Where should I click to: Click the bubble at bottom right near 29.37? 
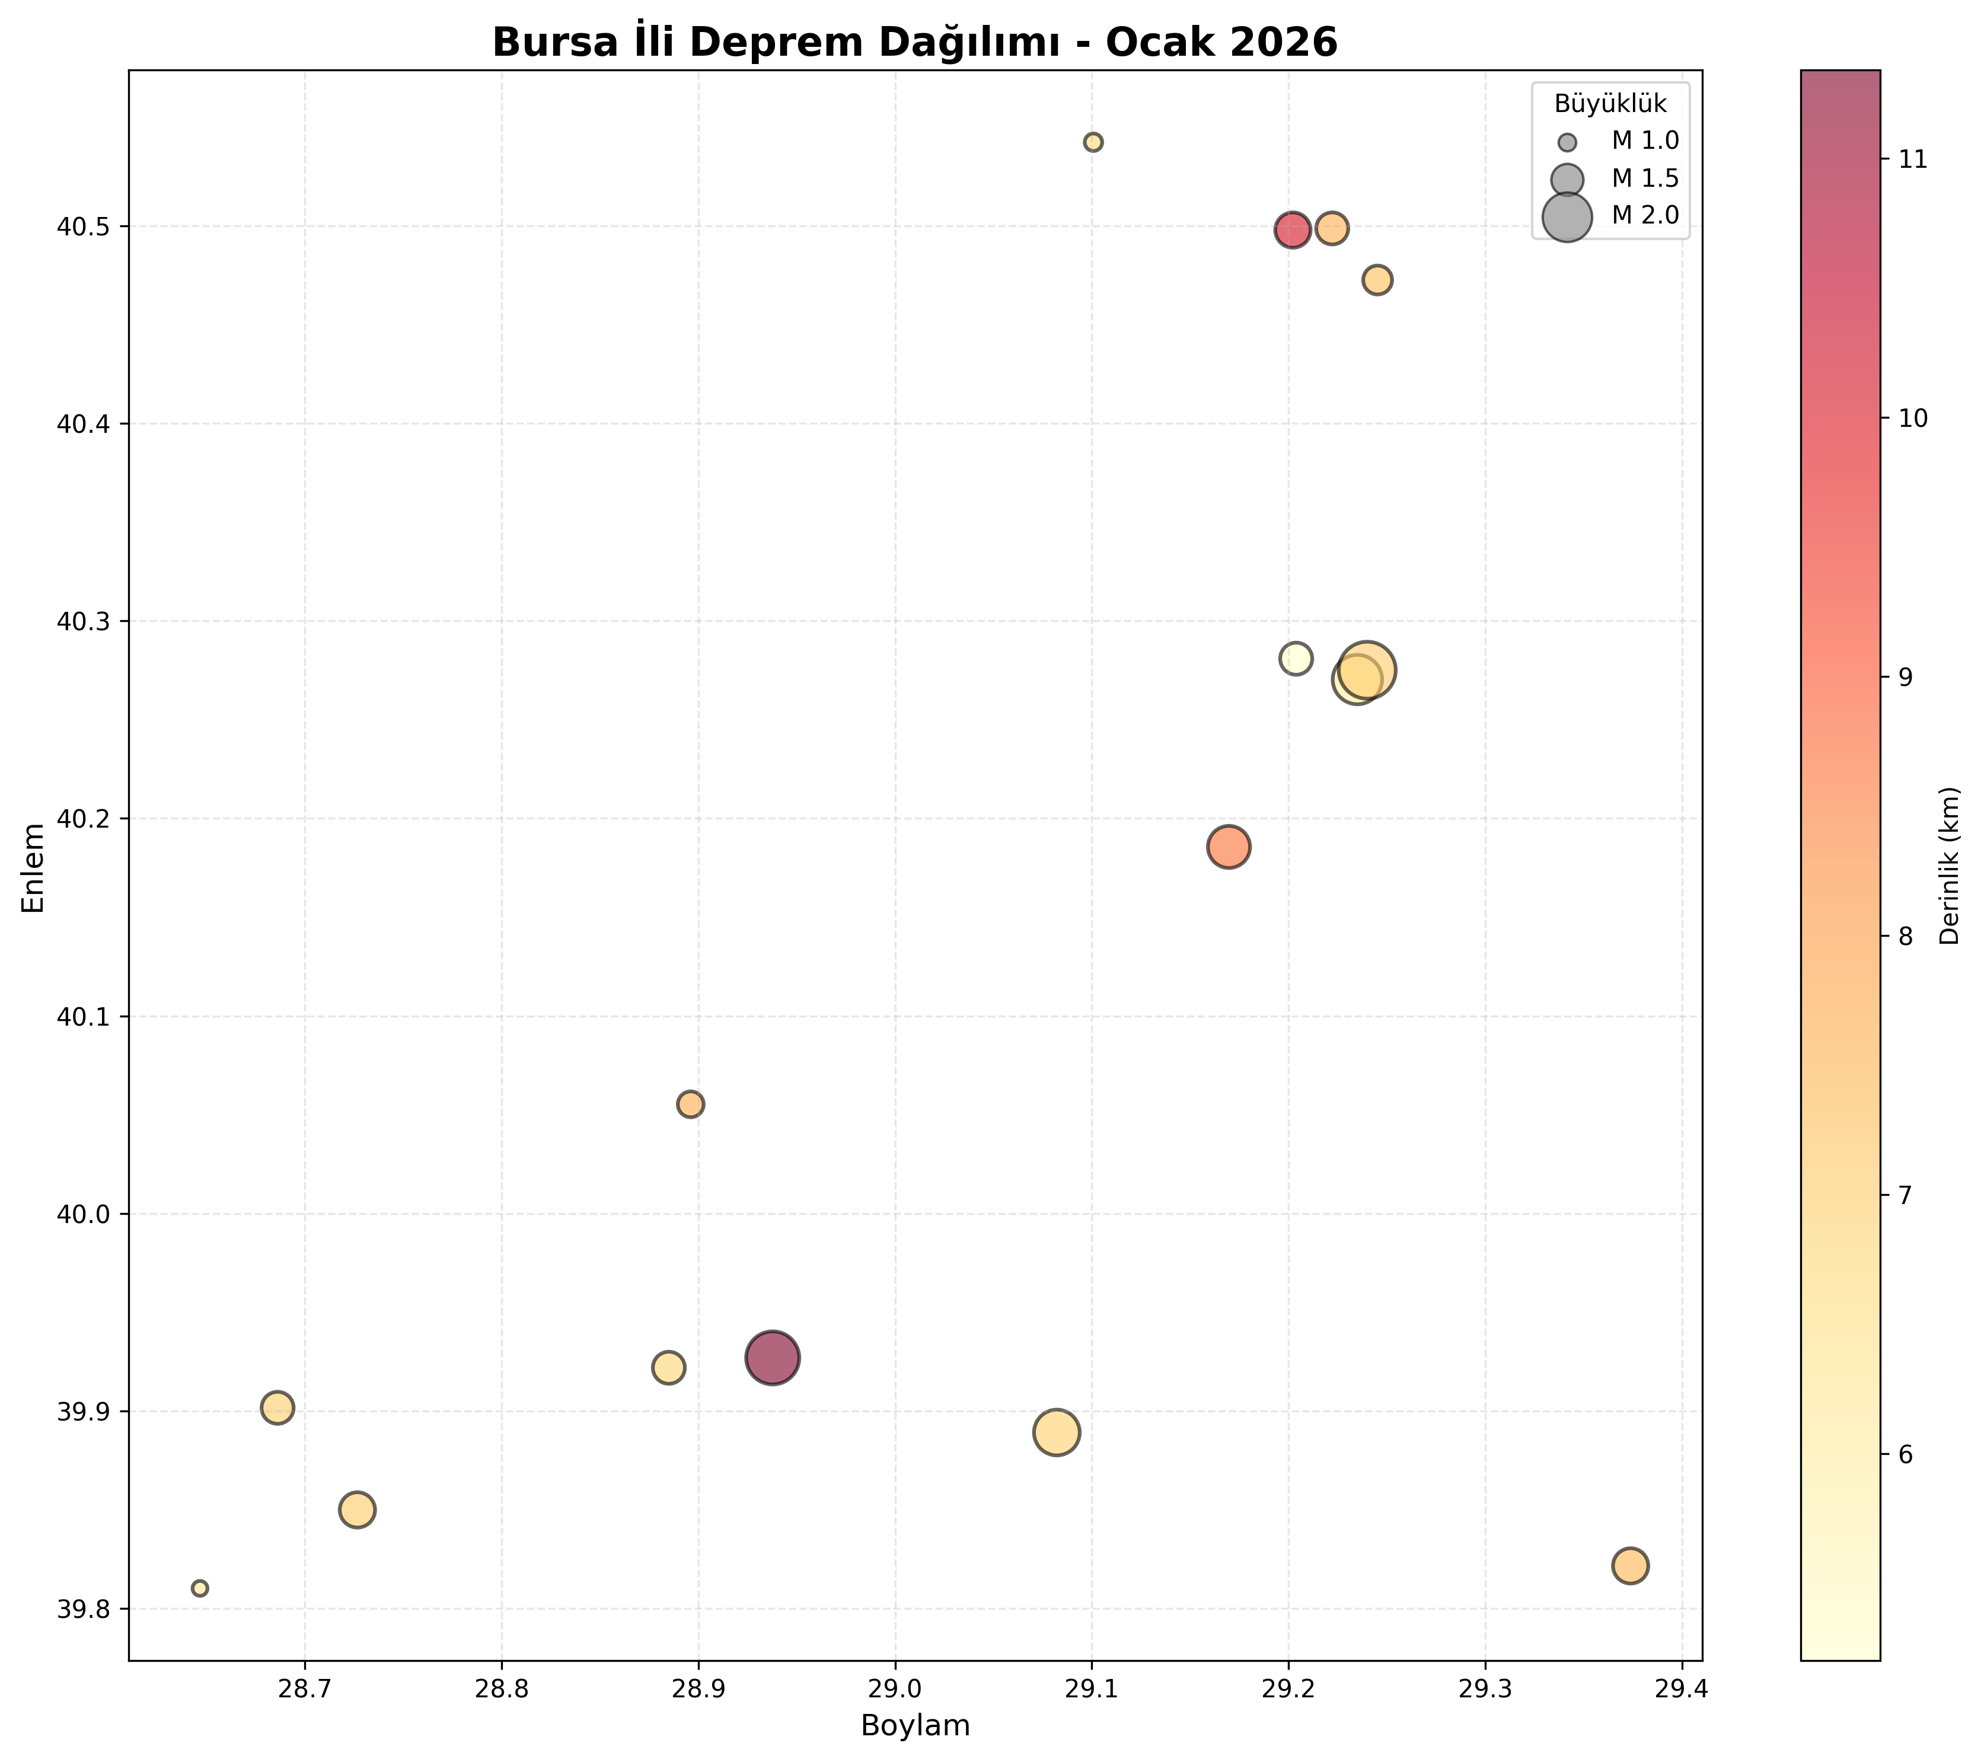(x=1630, y=1565)
